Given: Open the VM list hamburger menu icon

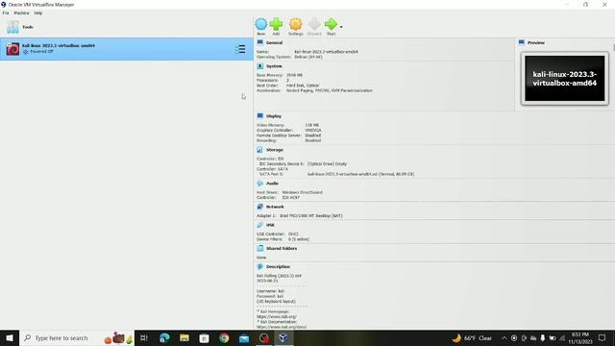Looking at the screenshot, I should click(x=240, y=49).
